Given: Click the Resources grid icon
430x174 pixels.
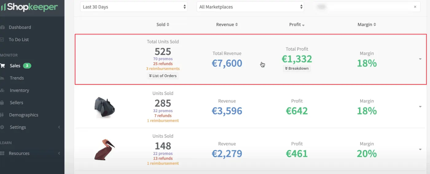Looking at the screenshot, I should point(2,153).
